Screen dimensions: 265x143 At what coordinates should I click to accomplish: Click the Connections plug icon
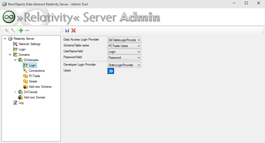tap(25, 71)
